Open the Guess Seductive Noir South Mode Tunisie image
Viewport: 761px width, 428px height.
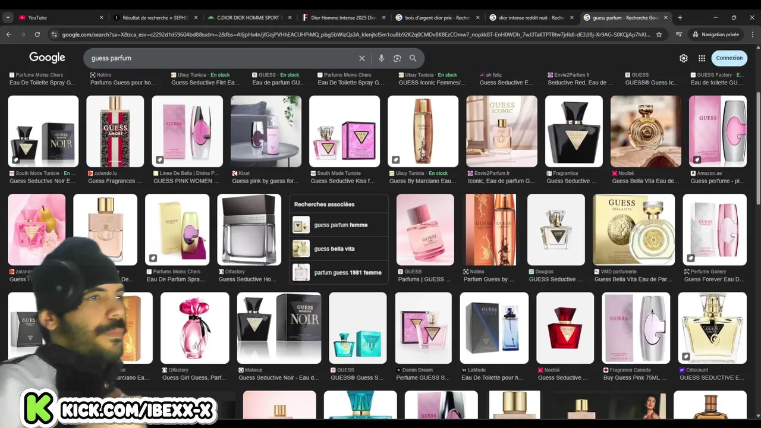[43, 131]
